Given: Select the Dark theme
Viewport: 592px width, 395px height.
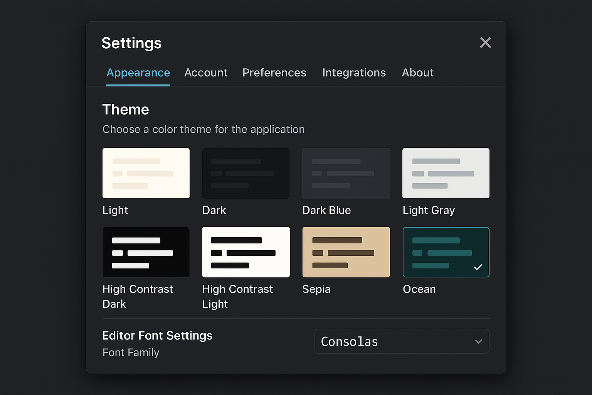Looking at the screenshot, I should click(x=246, y=173).
